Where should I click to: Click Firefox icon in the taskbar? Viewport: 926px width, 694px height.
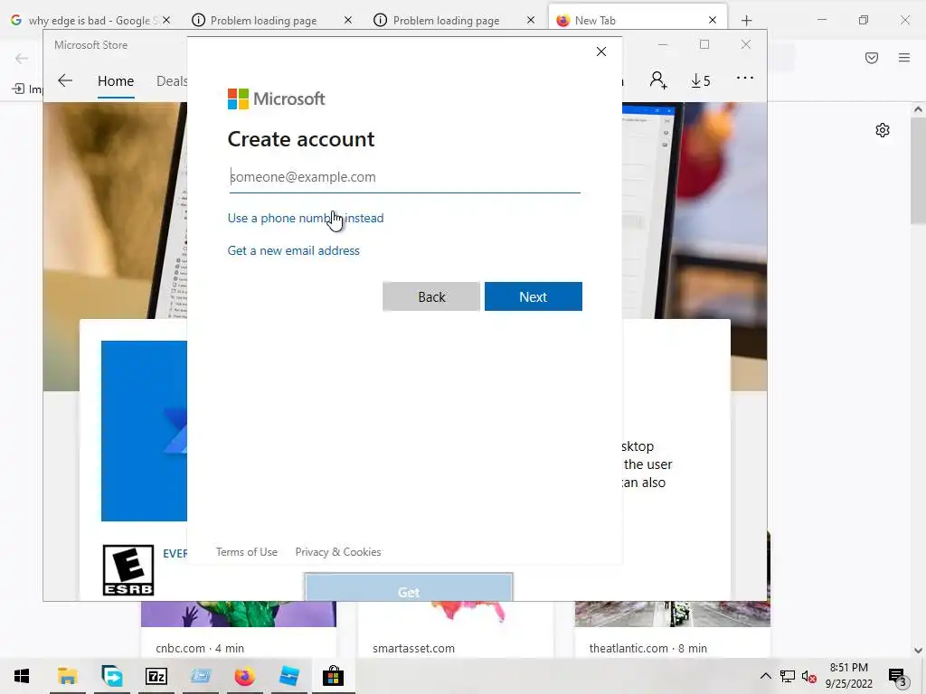pyautogui.click(x=244, y=676)
